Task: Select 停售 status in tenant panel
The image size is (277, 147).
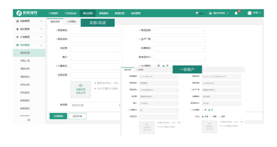Action: tap(211, 117)
